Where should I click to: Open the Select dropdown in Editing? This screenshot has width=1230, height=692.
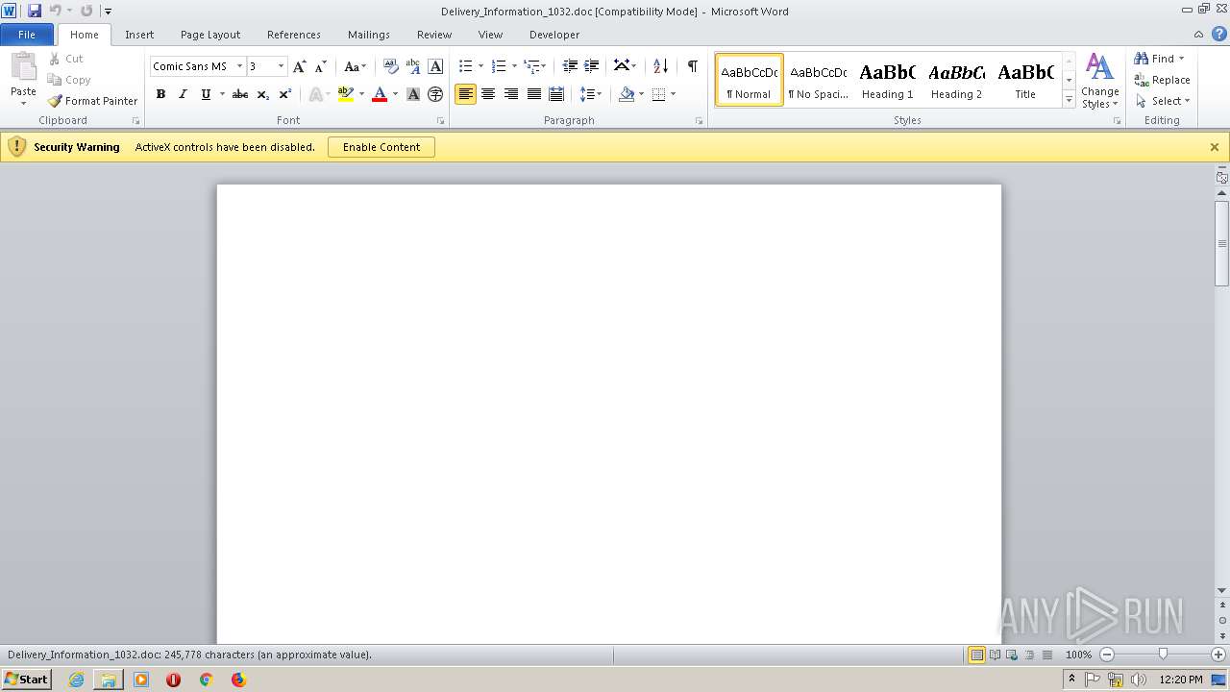click(x=1163, y=101)
